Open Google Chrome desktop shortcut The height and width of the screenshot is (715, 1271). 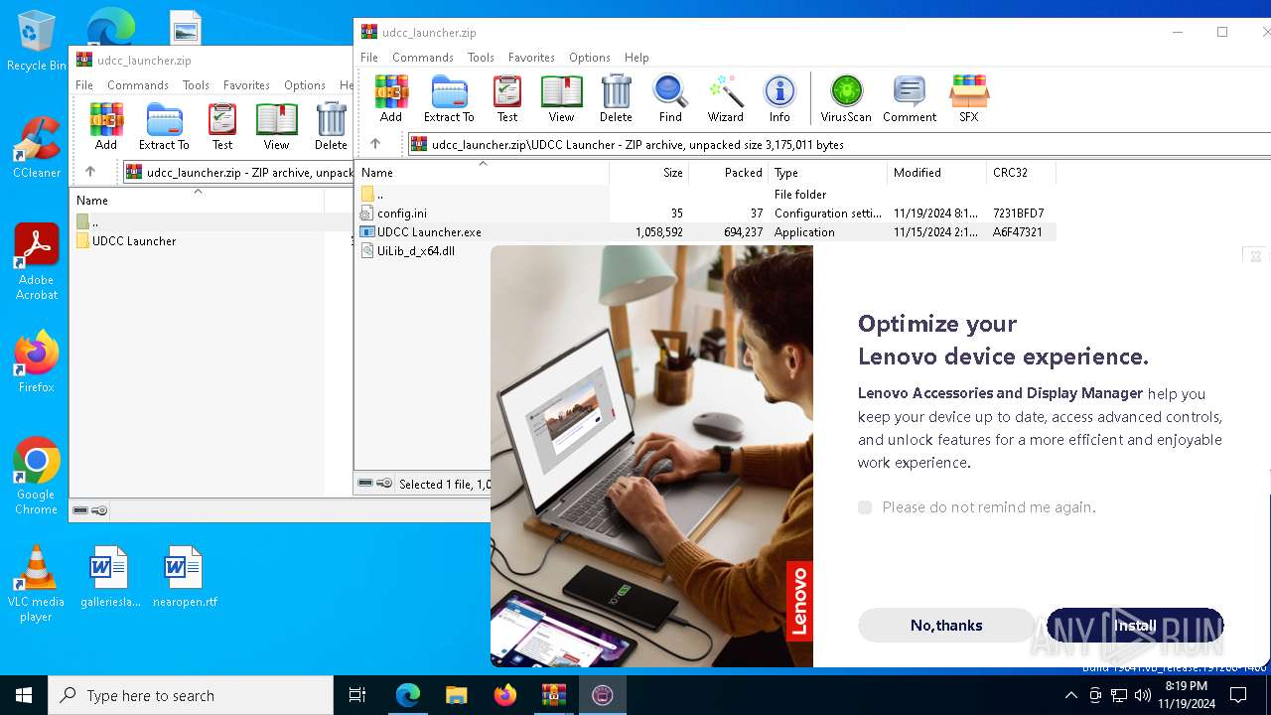37,476
